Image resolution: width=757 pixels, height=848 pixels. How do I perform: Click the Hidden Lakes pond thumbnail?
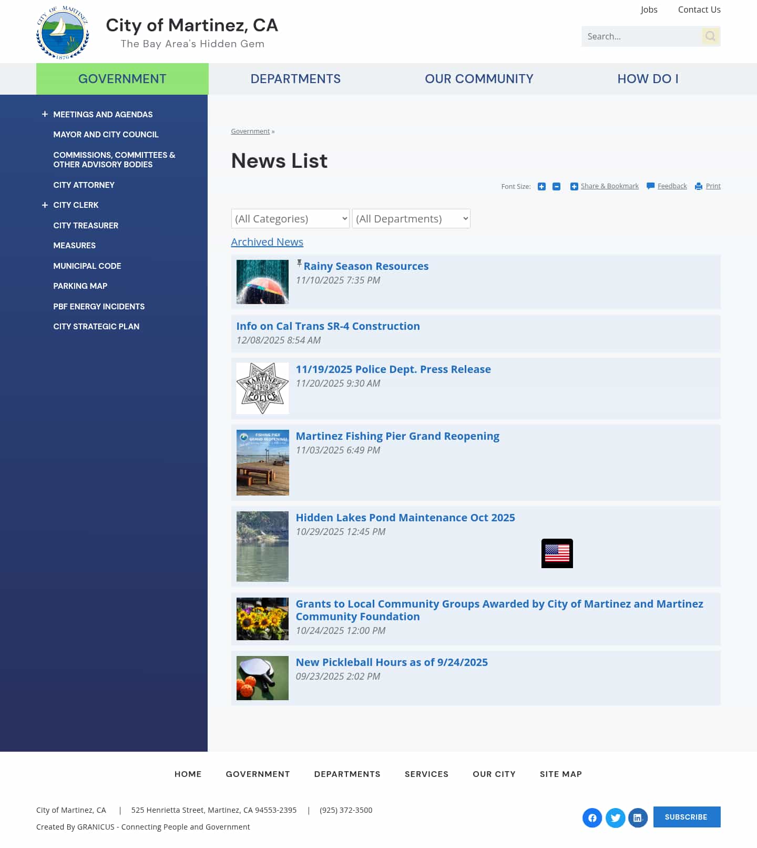click(x=262, y=547)
